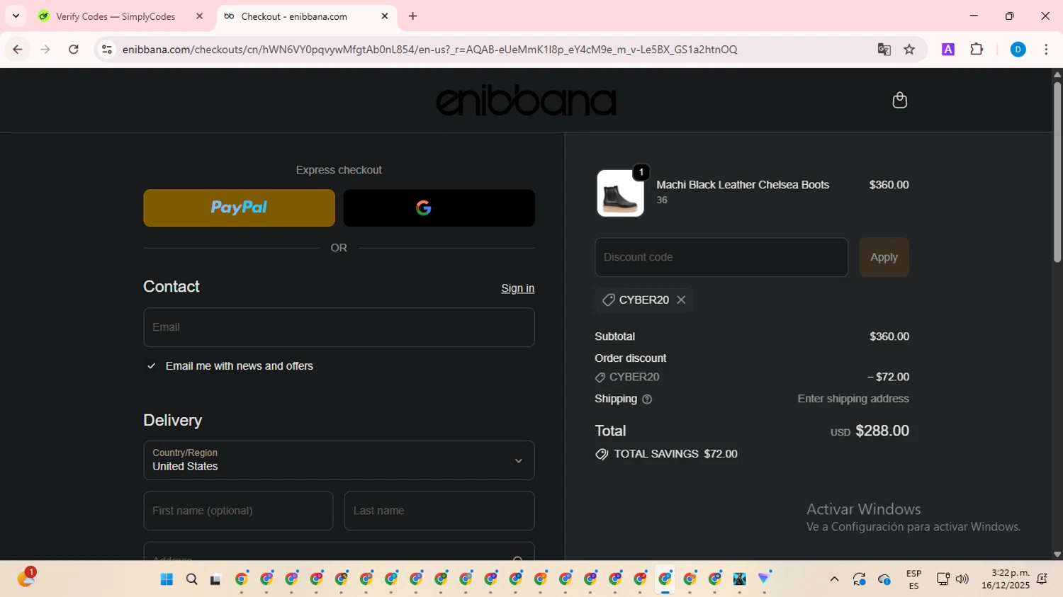This screenshot has width=1063, height=597.
Task: Open the Extensions puzzle icon
Action: (977, 50)
